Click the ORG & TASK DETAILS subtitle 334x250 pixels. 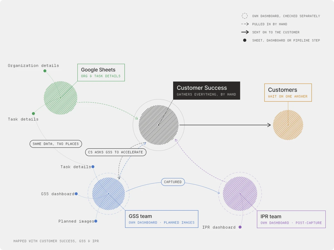coord(101,76)
